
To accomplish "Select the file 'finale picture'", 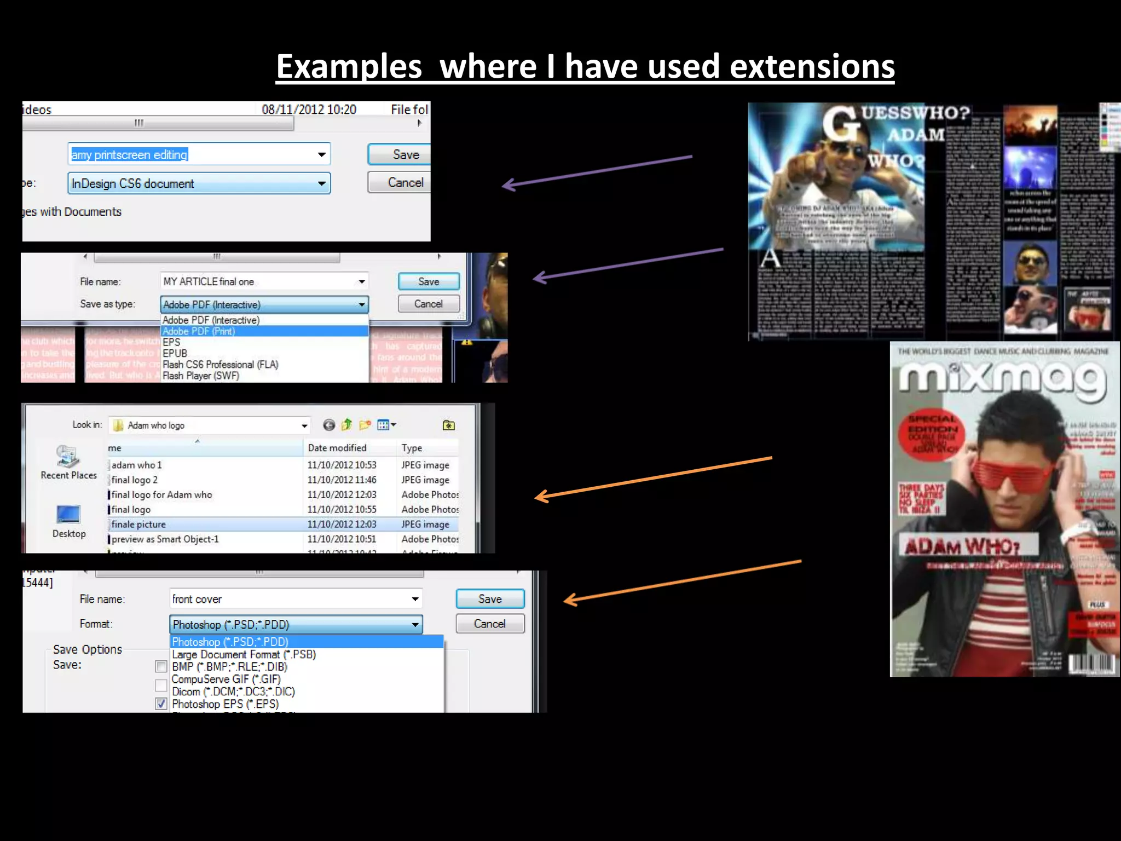I will click(x=283, y=524).
